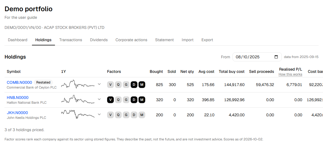Open the calendar picker in the From date field
The height and width of the screenshot is (146, 323).
[x=276, y=57]
